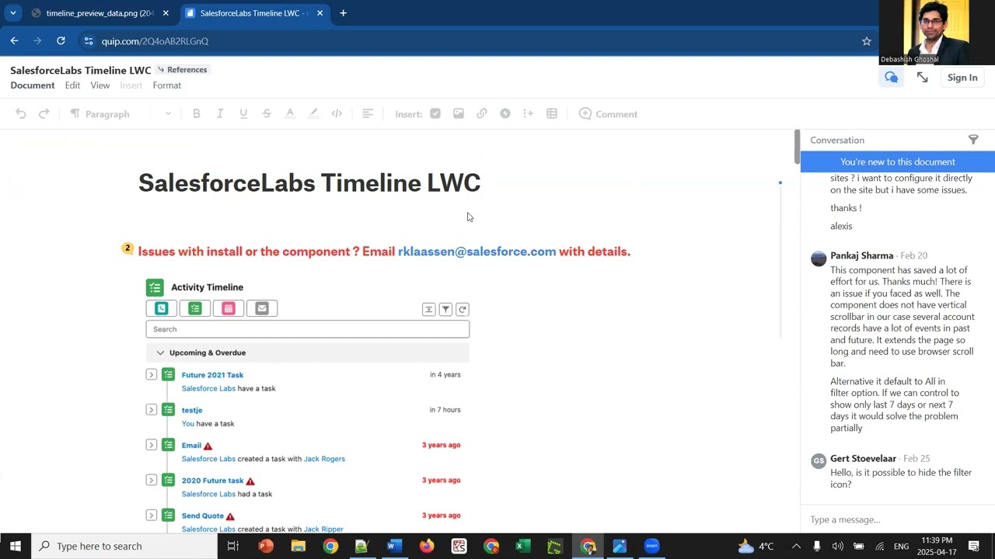
Task: Toggle underline formatting
Action: (243, 114)
